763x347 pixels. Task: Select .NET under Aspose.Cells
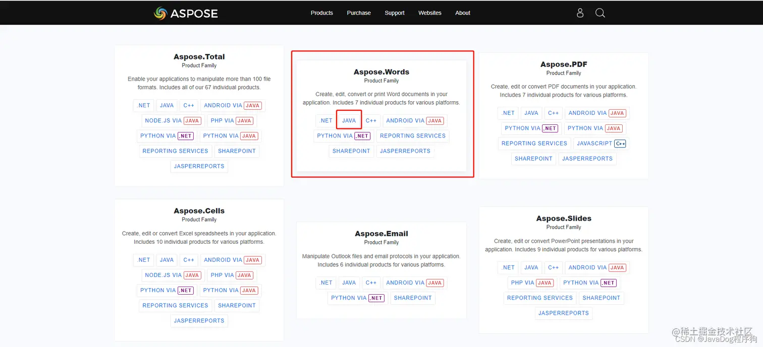(144, 260)
